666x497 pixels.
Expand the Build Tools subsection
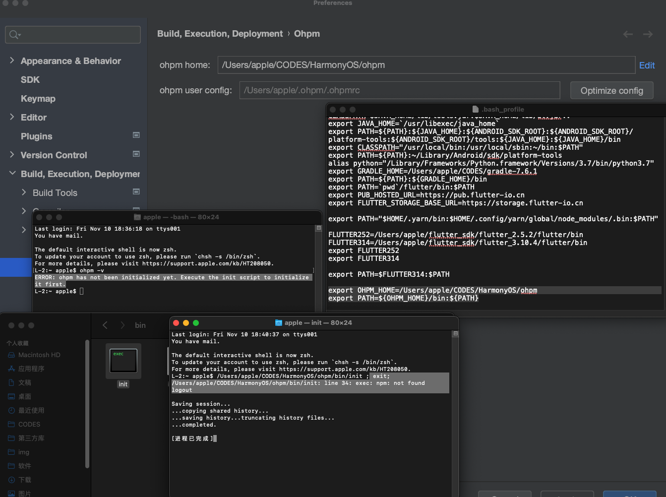click(x=24, y=192)
